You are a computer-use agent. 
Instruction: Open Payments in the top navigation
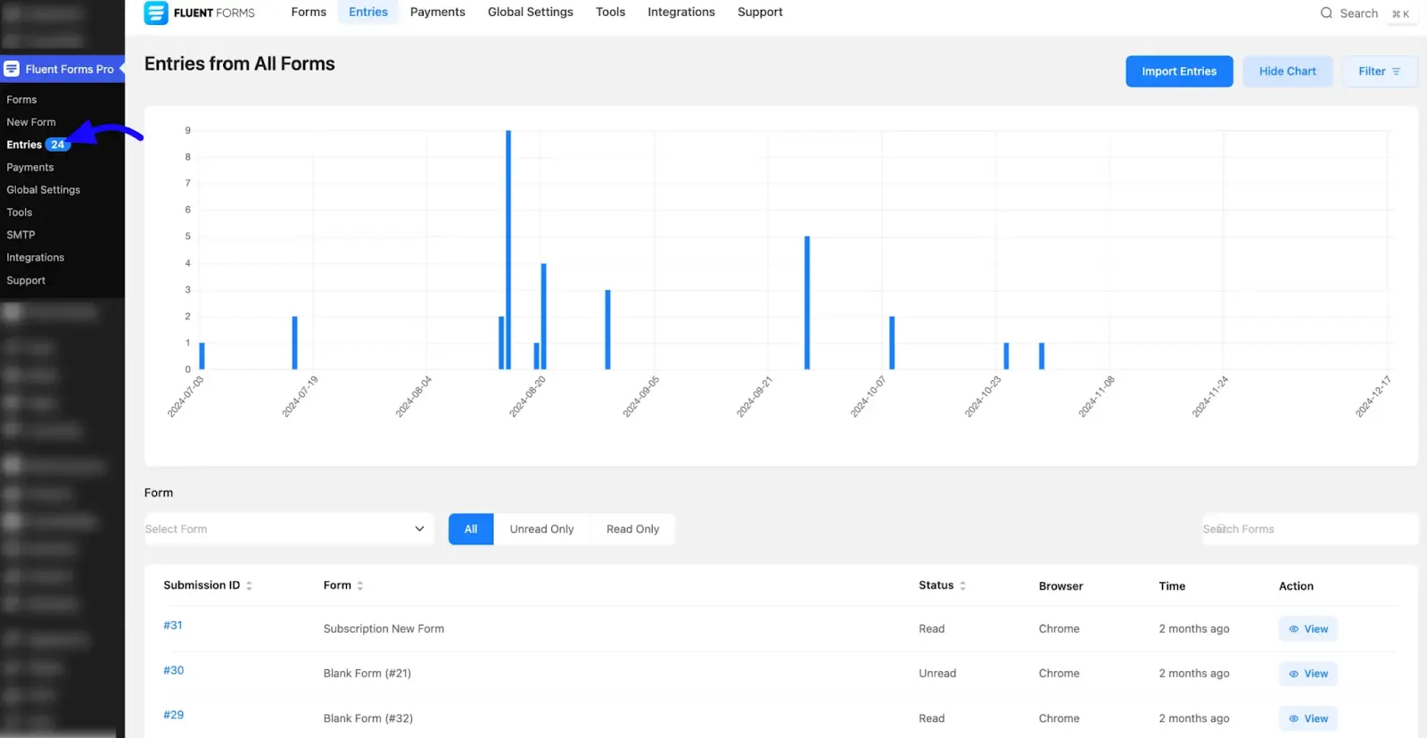438,12
